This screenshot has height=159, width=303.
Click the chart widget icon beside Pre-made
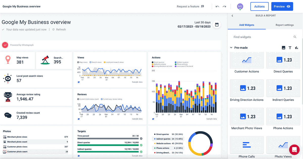coord(296,47)
